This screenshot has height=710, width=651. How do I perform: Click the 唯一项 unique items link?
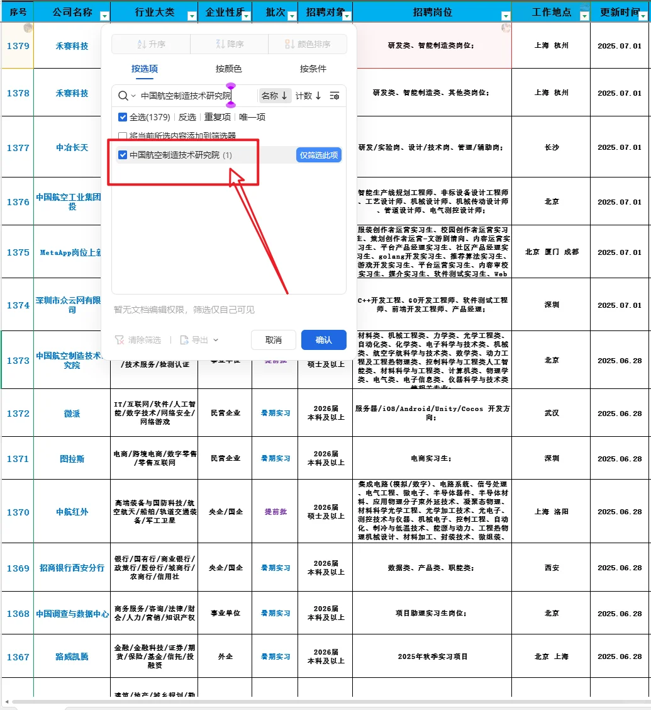tap(252, 117)
